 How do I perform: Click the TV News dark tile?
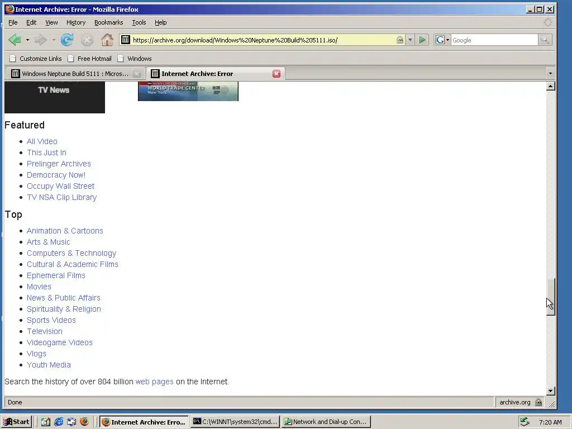click(x=55, y=97)
